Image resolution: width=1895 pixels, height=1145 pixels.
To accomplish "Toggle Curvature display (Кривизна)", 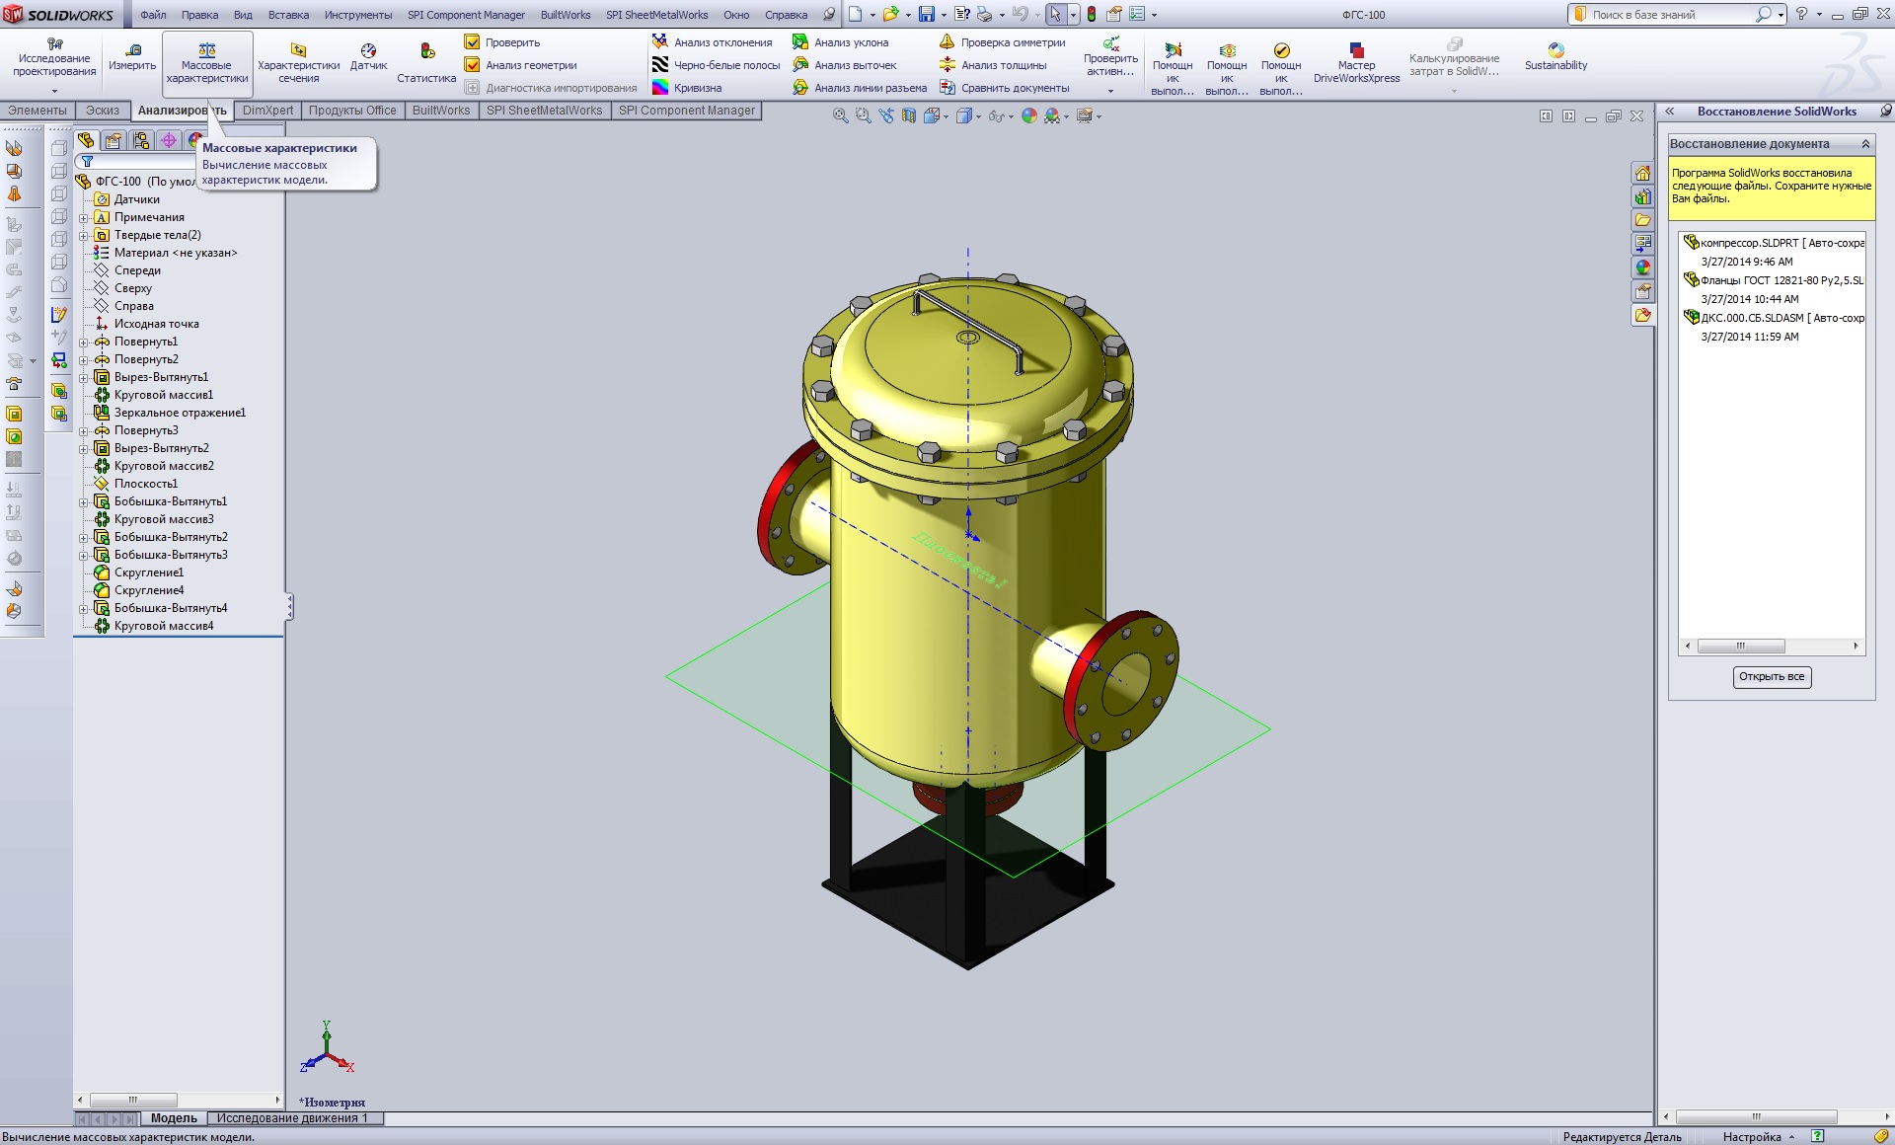I will coord(687,88).
